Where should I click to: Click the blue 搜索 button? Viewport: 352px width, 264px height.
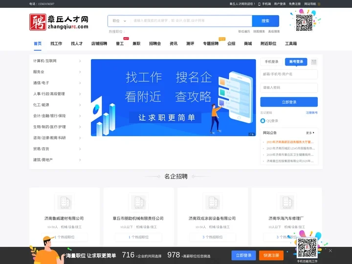265,21
